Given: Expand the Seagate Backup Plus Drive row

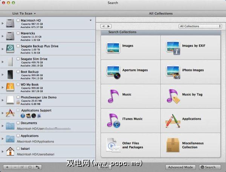Looking at the screenshot, I should [3, 49].
